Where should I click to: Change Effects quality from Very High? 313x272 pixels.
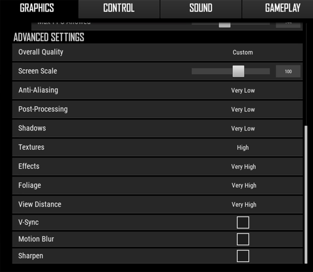244,167
